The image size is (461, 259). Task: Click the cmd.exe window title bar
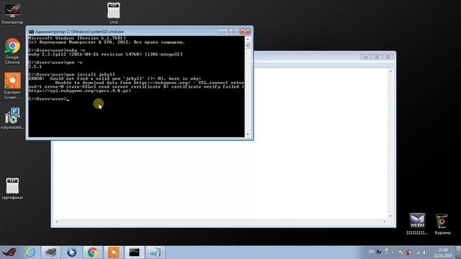[127, 32]
